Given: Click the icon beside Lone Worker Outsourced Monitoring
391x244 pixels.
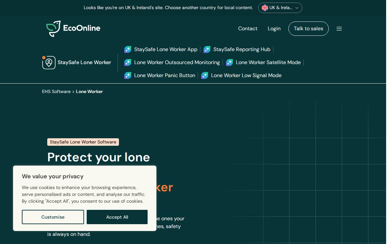Looking at the screenshot, I should click(x=128, y=62).
